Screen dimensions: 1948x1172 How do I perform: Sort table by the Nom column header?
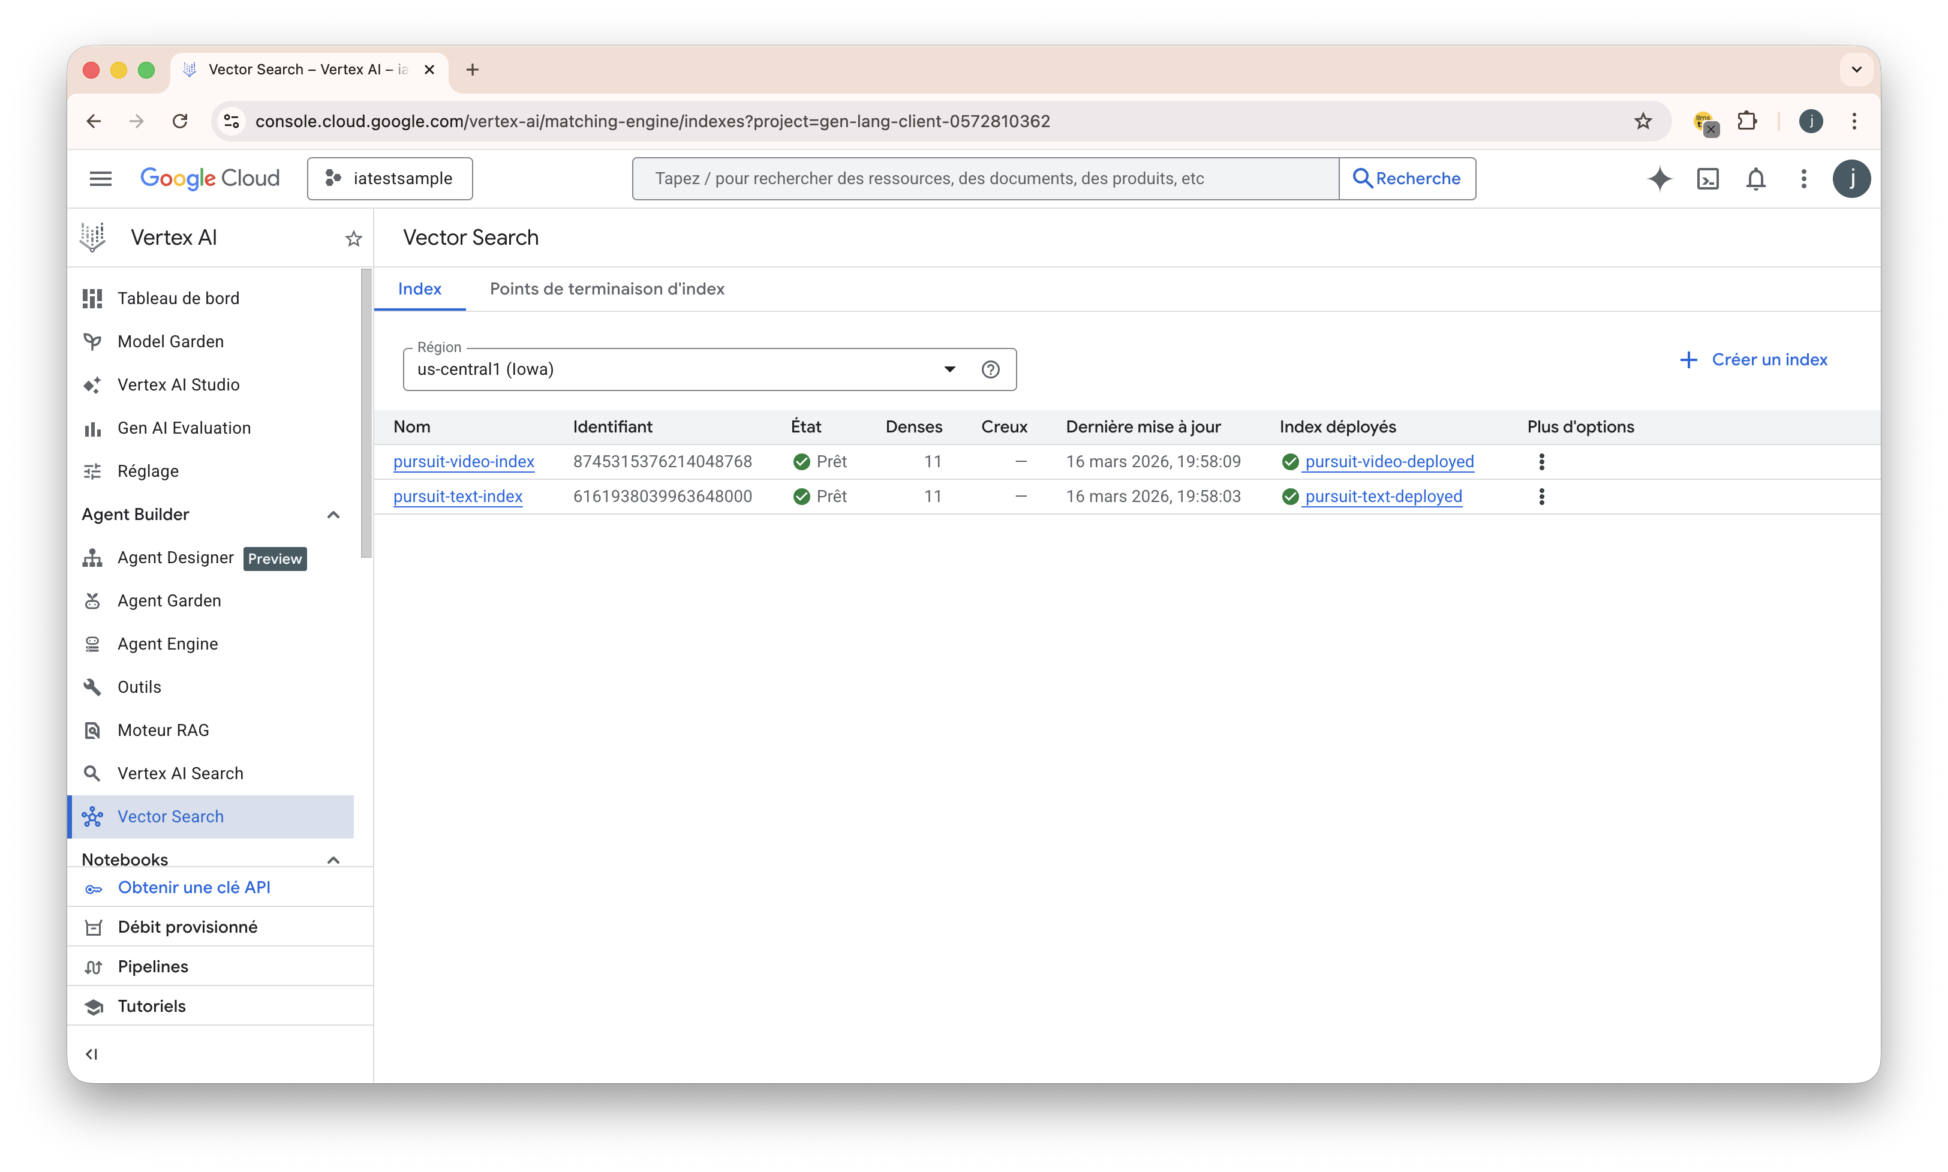tap(412, 427)
